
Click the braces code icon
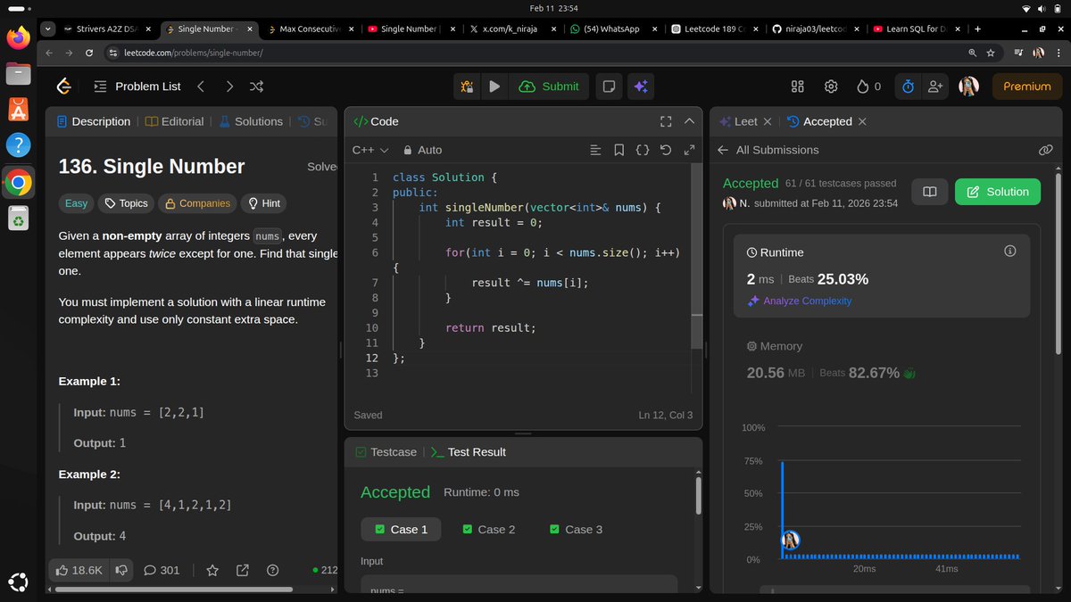click(642, 150)
